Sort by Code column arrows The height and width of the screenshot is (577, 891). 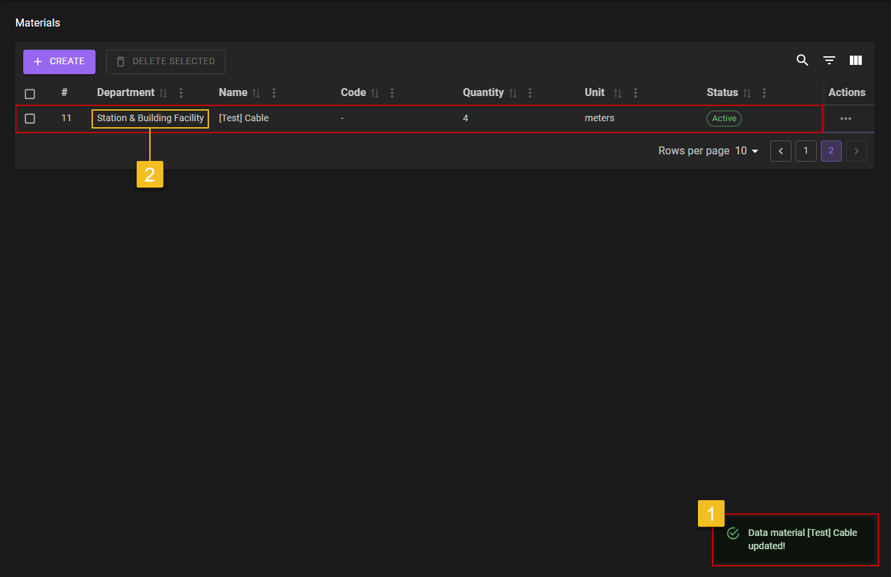pyautogui.click(x=375, y=93)
